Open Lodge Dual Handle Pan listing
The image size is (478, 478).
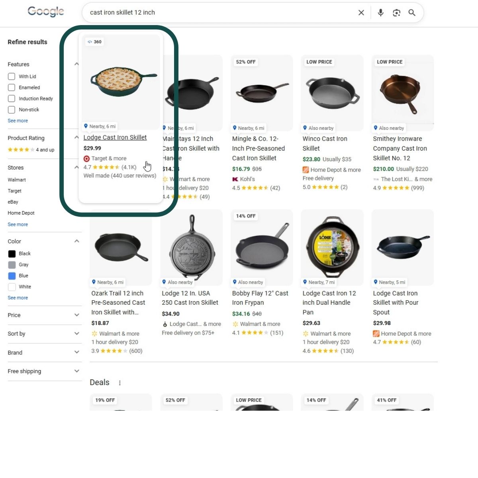pos(329,303)
